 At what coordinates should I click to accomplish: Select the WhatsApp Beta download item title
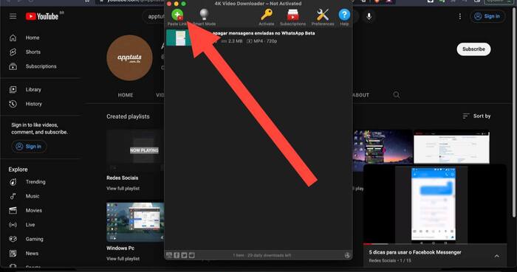[x=263, y=33]
